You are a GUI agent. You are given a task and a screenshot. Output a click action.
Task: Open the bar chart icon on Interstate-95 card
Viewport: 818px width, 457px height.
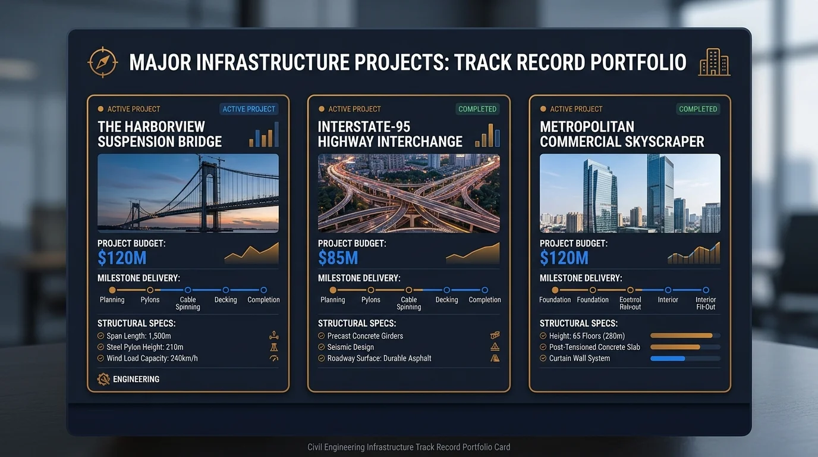point(487,135)
